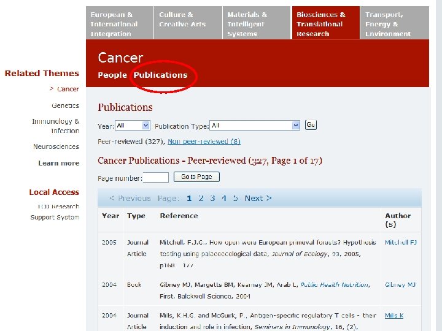Switch to the Publications tab
The width and height of the screenshot is (442, 331).
click(x=160, y=75)
